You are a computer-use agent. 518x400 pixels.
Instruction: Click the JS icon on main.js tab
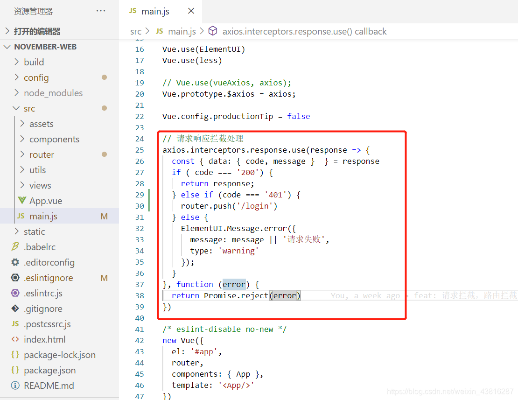[133, 11]
